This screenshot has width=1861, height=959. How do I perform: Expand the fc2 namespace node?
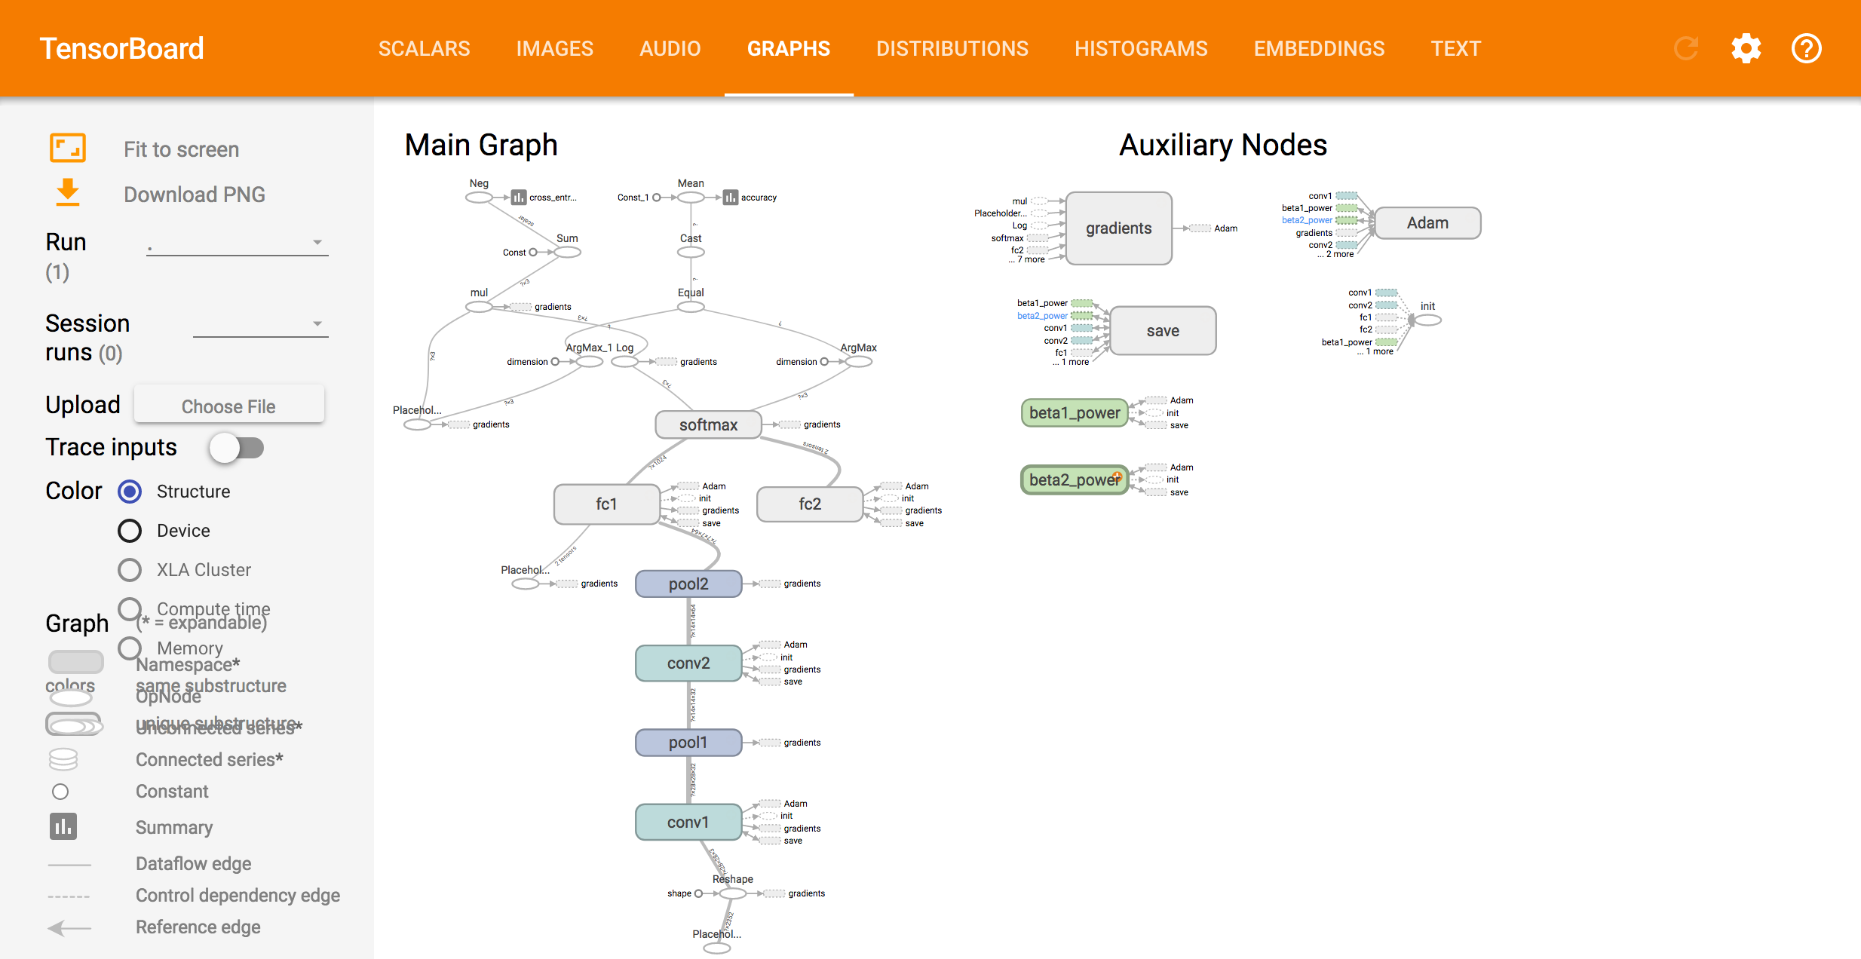[810, 504]
